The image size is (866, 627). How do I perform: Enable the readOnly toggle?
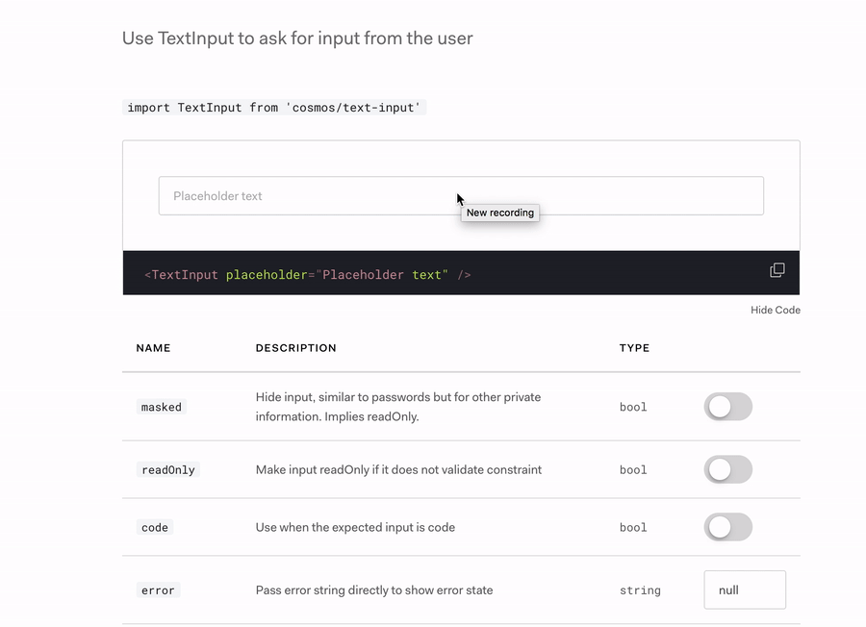(728, 469)
